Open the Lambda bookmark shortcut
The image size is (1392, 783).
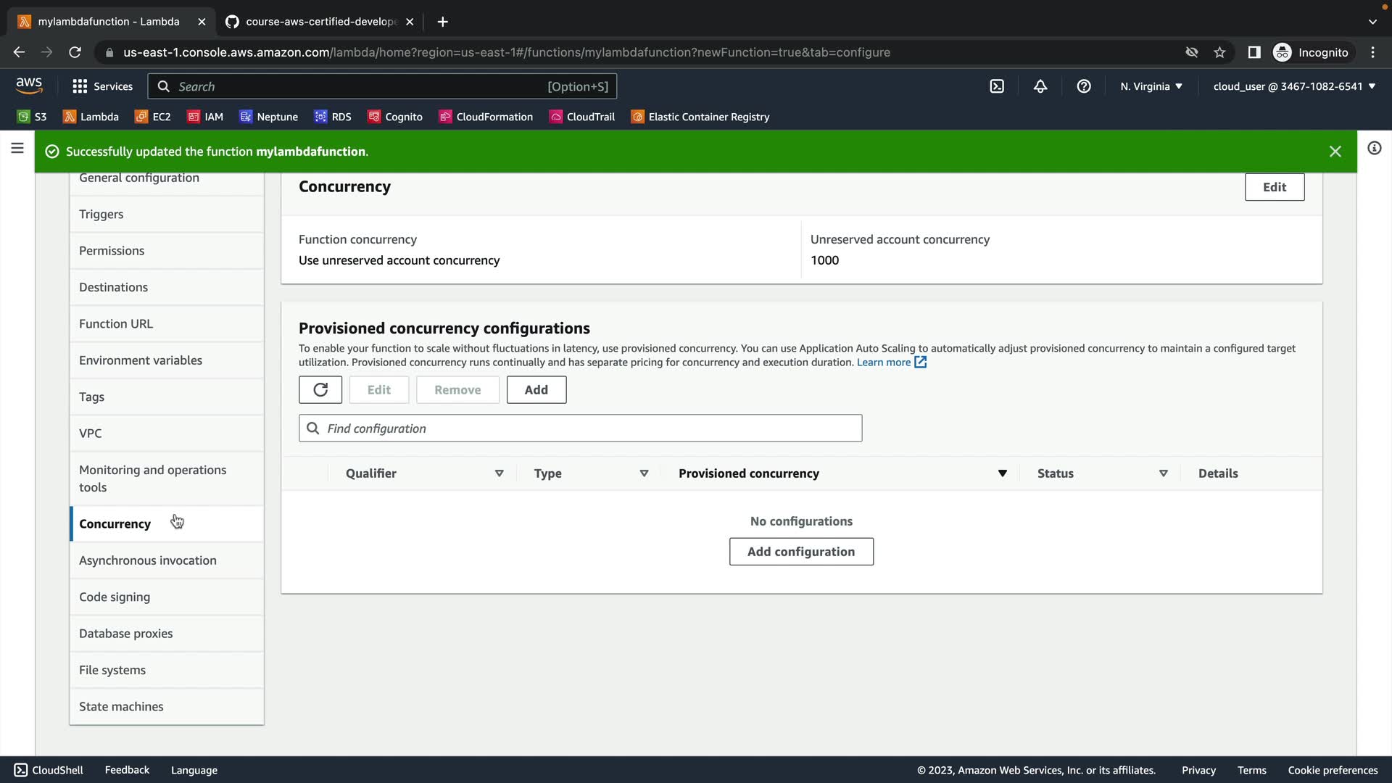[91, 117]
